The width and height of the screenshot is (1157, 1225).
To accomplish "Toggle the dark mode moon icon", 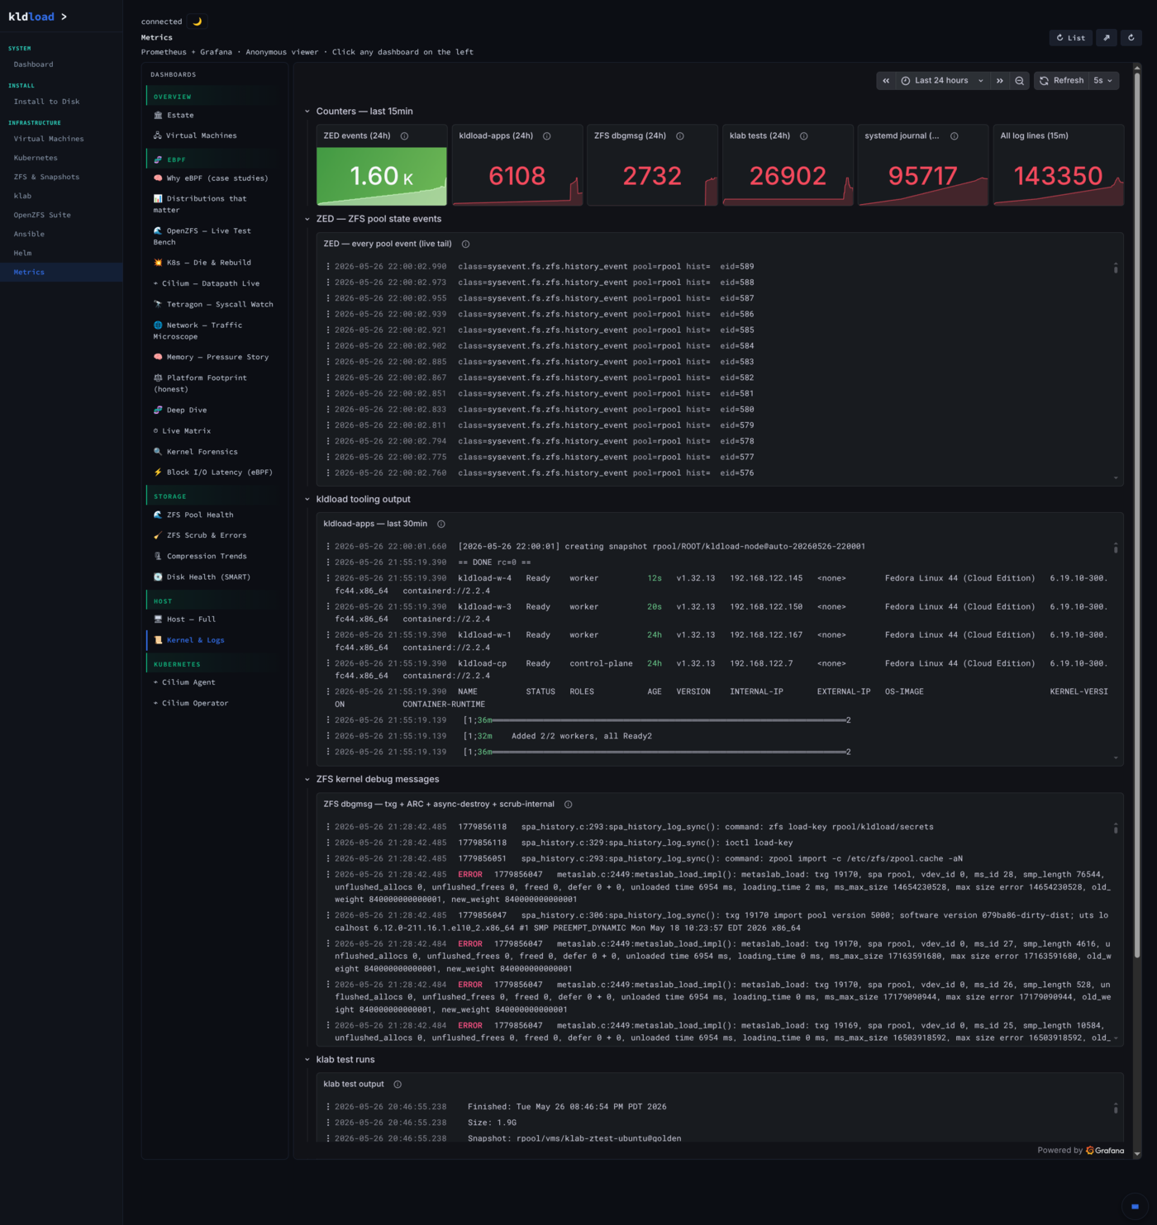I will coord(198,21).
